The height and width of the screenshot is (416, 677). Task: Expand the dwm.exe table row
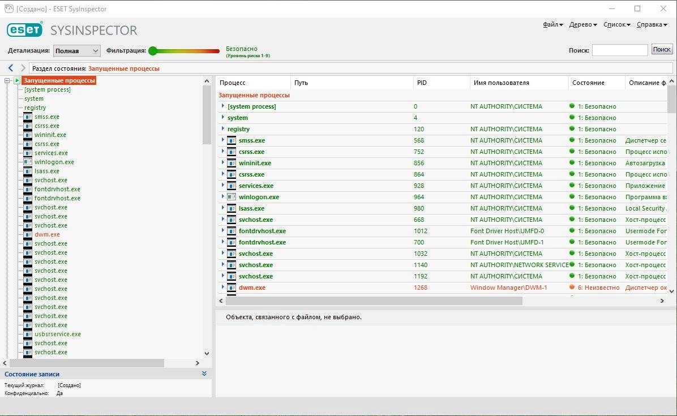point(223,287)
